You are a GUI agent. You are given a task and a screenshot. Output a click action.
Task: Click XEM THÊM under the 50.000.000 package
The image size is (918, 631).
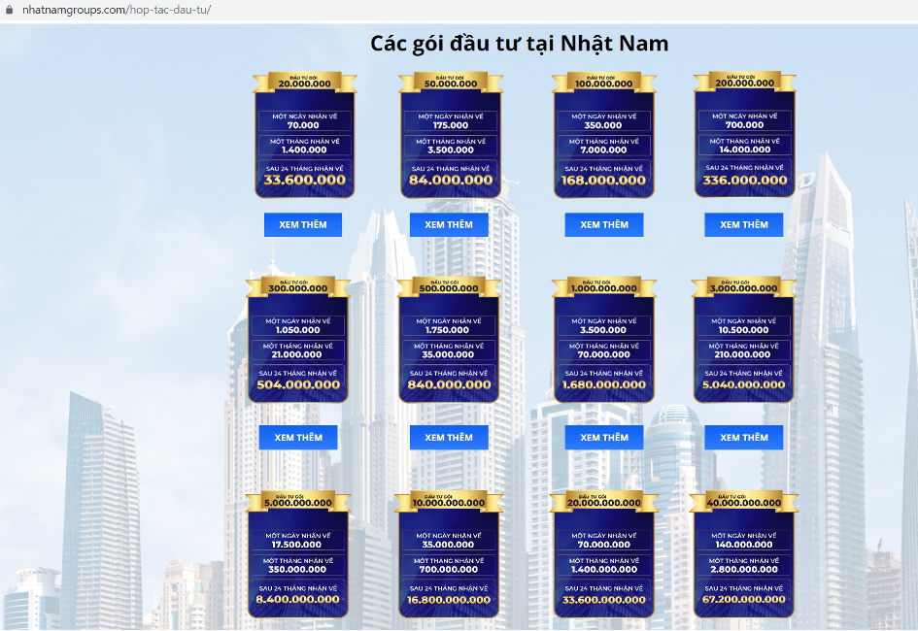click(449, 224)
